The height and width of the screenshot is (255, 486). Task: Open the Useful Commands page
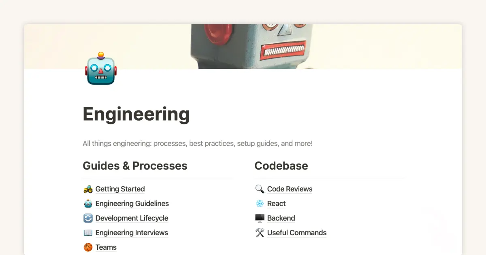(297, 233)
